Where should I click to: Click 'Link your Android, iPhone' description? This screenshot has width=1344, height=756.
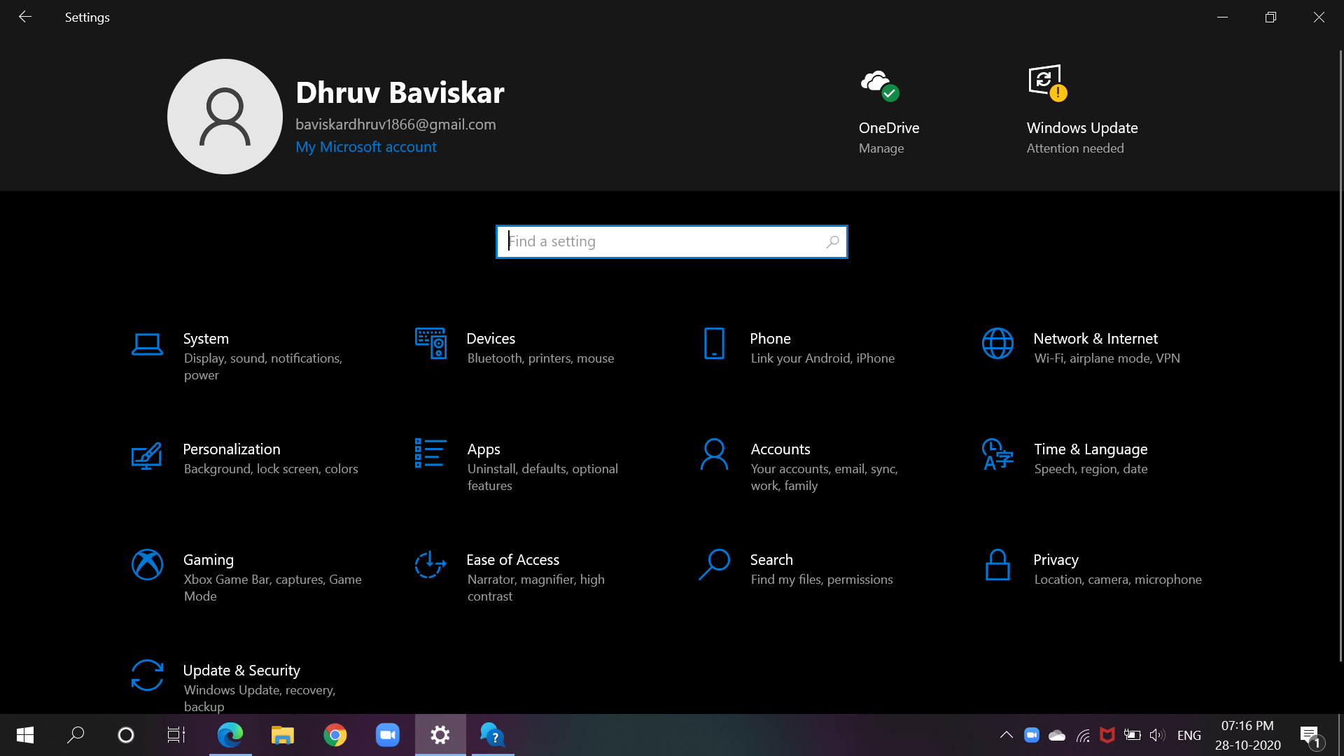(x=822, y=358)
